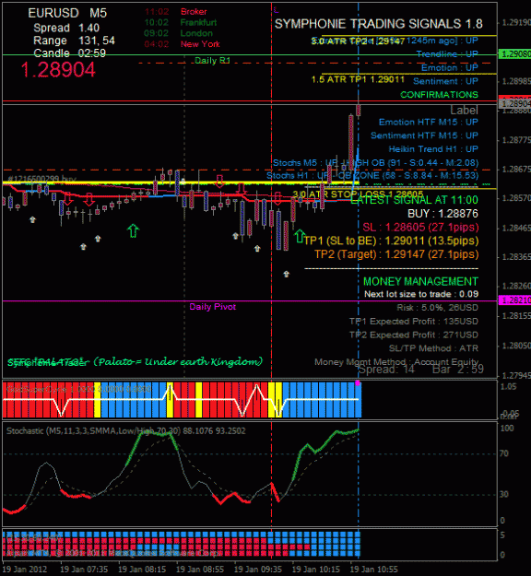Click the green 1.29080 price tag
531x576 pixels.
(514, 54)
